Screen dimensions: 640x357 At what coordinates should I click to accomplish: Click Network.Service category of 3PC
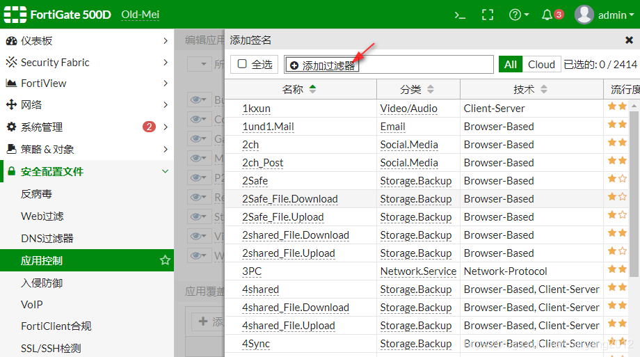(x=418, y=271)
